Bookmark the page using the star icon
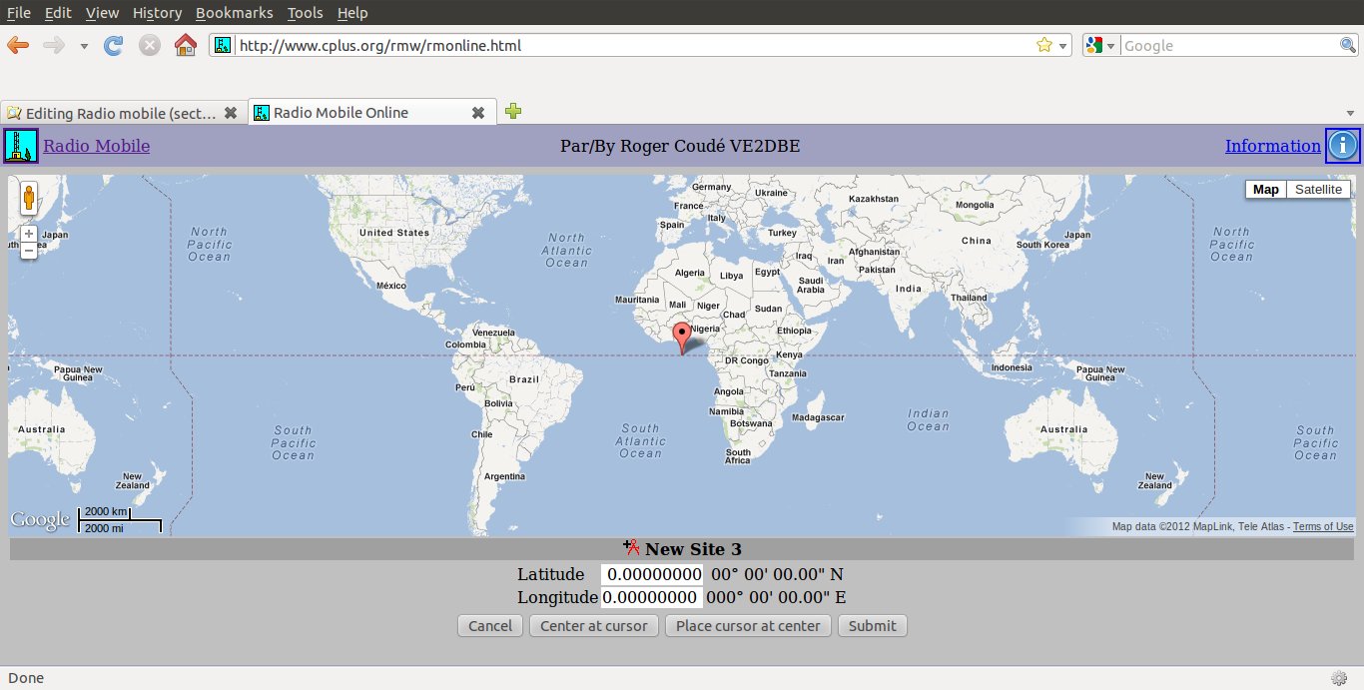Viewport: 1364px width, 690px height. point(1044,45)
